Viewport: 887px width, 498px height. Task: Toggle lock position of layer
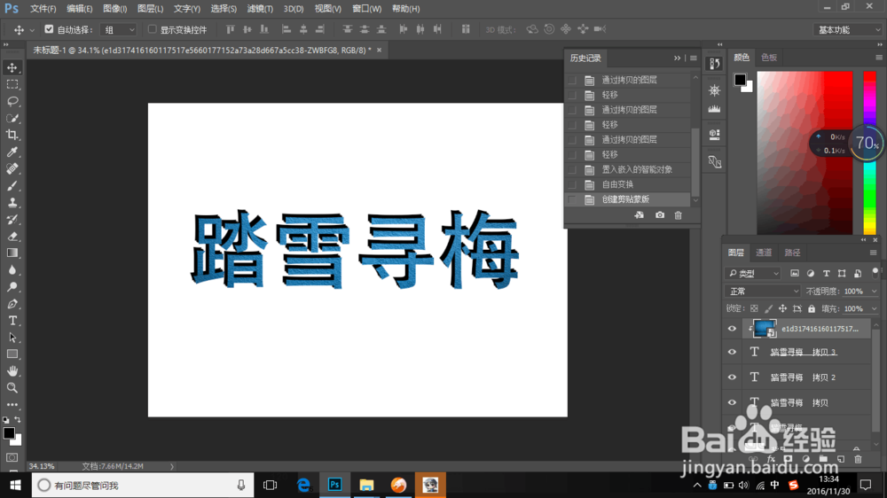click(x=782, y=308)
